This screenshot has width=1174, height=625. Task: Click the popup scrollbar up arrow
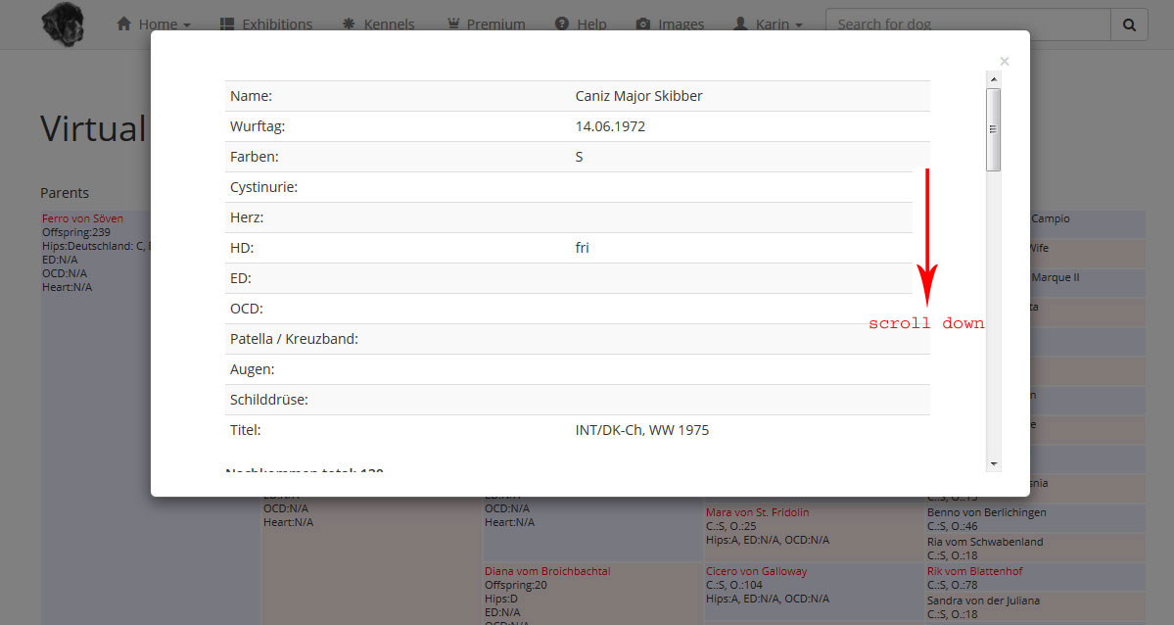pos(994,78)
